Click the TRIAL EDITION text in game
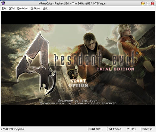This screenshot has width=156, height=132. pos(115,69)
